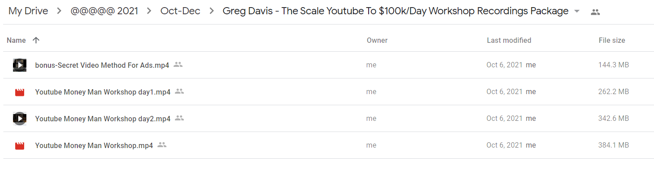Viewport: 654px width, 169px height.
Task: Click the play thumbnail of Workshop day2.mp4
Action: click(20, 119)
